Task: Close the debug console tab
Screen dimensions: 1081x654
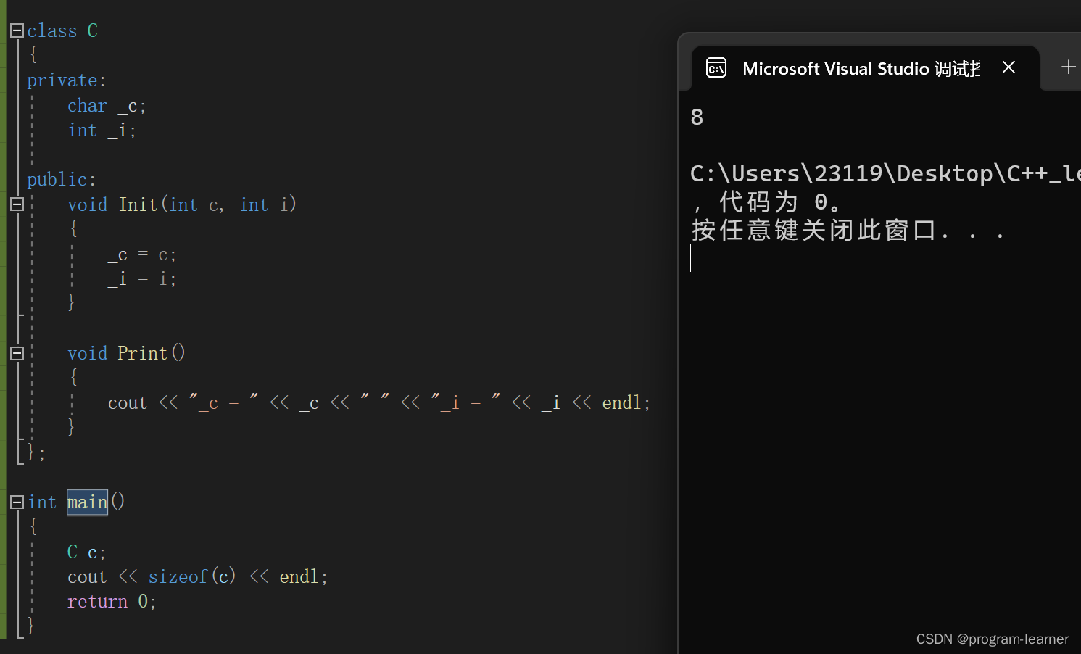Action: [1008, 67]
